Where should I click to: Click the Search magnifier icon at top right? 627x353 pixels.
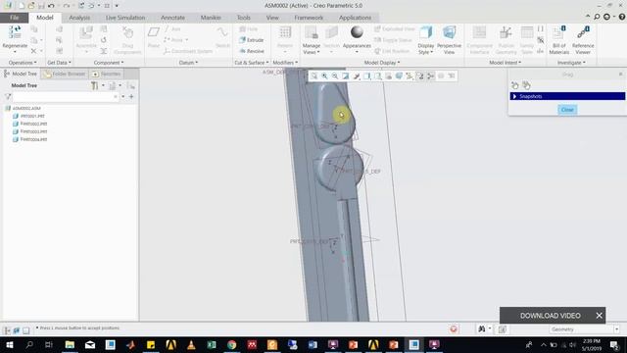[597, 17]
